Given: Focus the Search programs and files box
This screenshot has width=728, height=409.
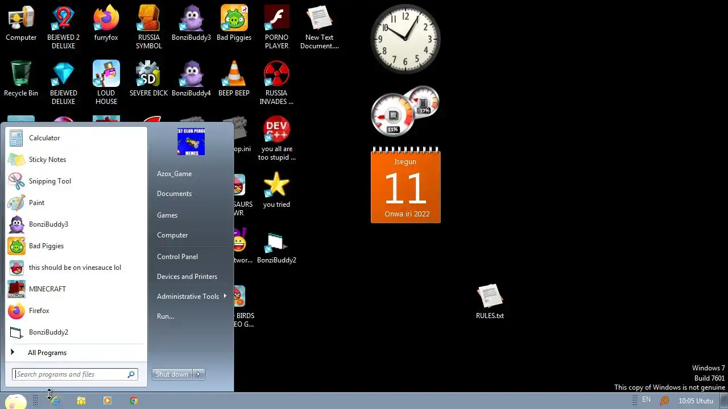Looking at the screenshot, I should coord(75,374).
